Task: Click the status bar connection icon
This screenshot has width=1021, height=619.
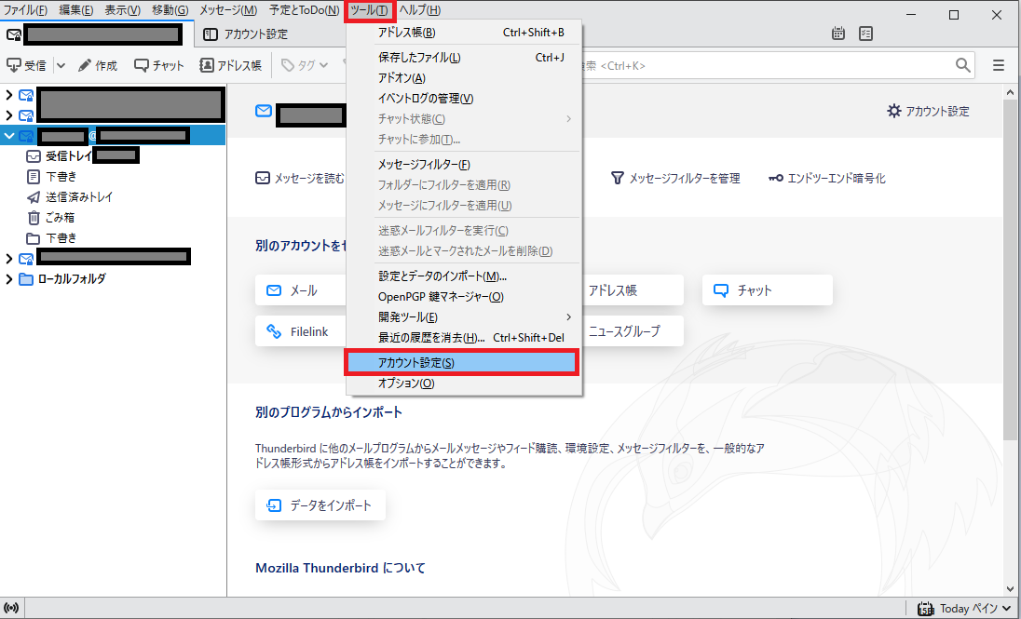Action: point(11,608)
